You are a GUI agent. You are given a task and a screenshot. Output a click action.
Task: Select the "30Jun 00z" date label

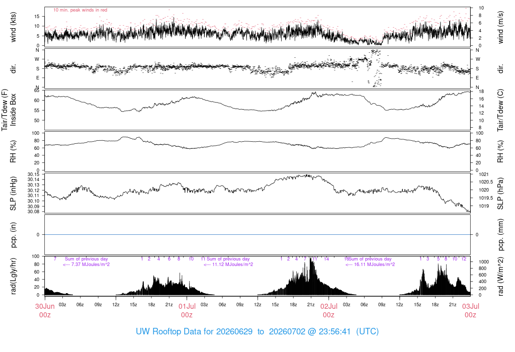pos(45,310)
